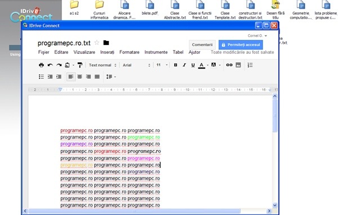The height and width of the screenshot is (215, 338).
Task: Click the horizontal scrollbar right arrow
Action: click(269, 211)
